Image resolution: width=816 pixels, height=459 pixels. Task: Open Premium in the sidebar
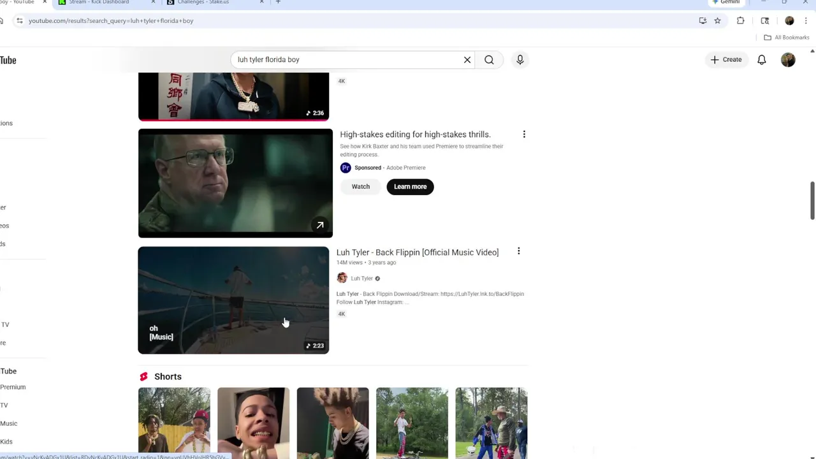(x=13, y=387)
